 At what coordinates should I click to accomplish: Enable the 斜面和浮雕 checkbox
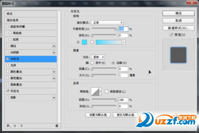[8, 27]
